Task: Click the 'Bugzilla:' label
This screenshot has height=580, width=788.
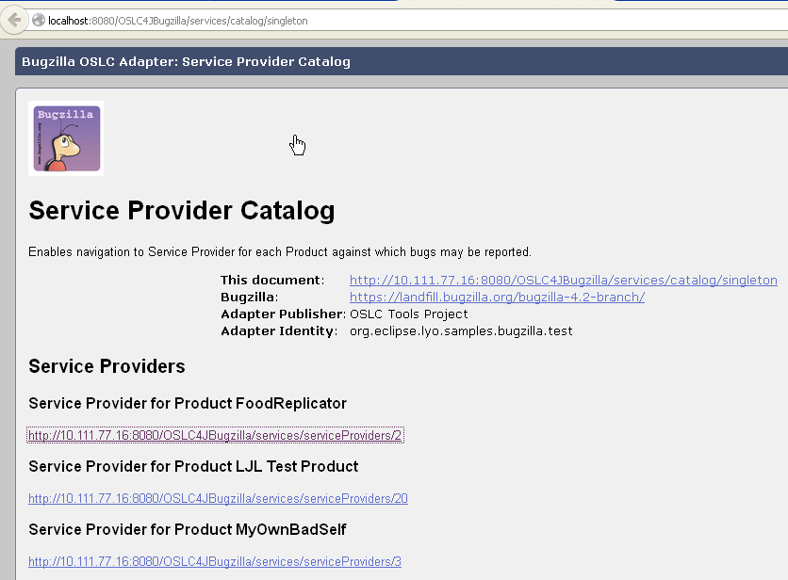Action: 249,298
